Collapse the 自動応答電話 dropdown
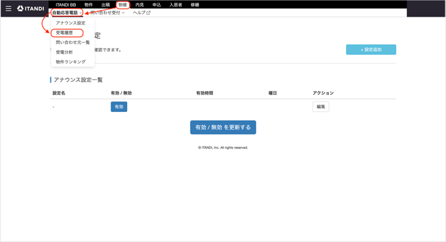Screen dimensions: 446x242 click(x=67, y=13)
